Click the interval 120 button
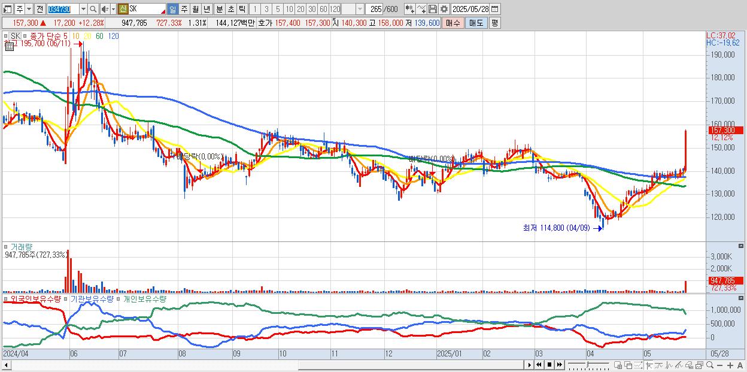747x372 pixels. (335, 9)
